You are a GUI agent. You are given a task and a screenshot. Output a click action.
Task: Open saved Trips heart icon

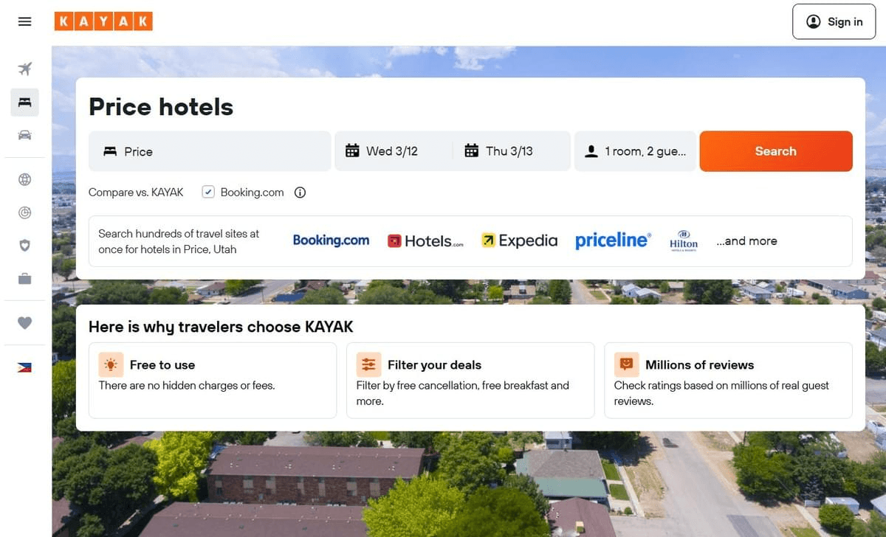[24, 323]
